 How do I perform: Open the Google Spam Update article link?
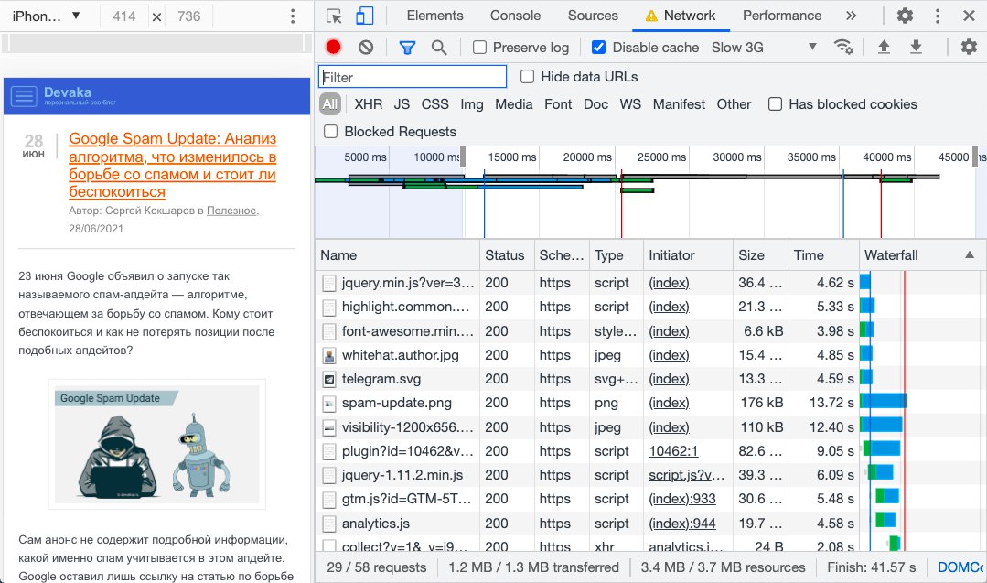pos(173,165)
